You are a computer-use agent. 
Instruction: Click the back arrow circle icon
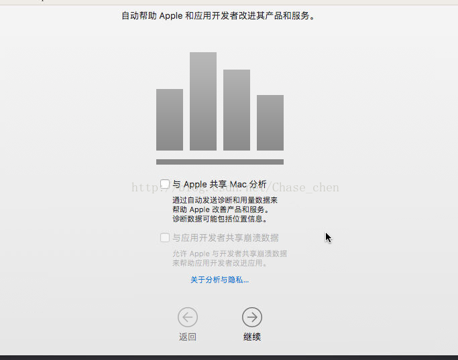(x=188, y=317)
